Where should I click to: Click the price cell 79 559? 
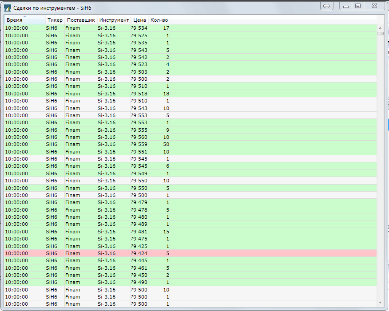(x=139, y=144)
